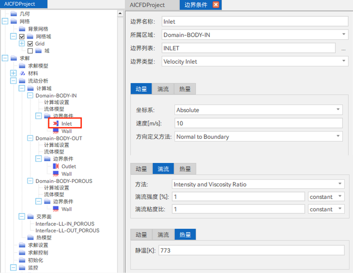Click the 边界列表 INLET field
This screenshot has height=273, width=353.
click(249, 48)
